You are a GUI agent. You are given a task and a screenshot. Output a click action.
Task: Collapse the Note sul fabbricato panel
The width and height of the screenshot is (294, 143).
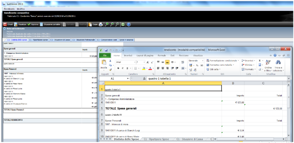coord(5,29)
